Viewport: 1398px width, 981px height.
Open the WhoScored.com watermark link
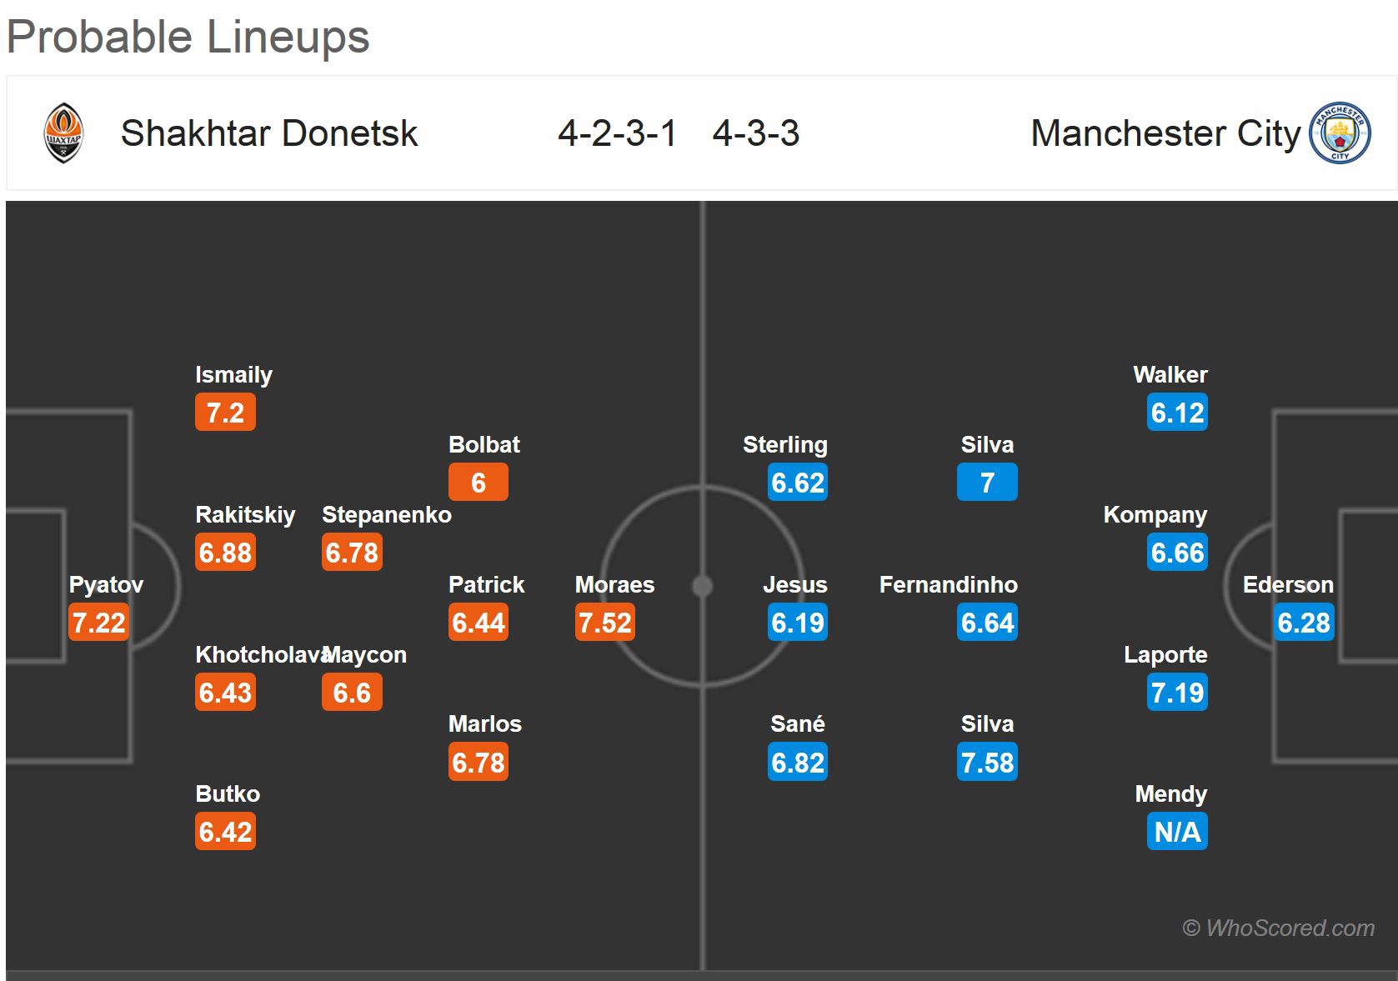click(1278, 928)
